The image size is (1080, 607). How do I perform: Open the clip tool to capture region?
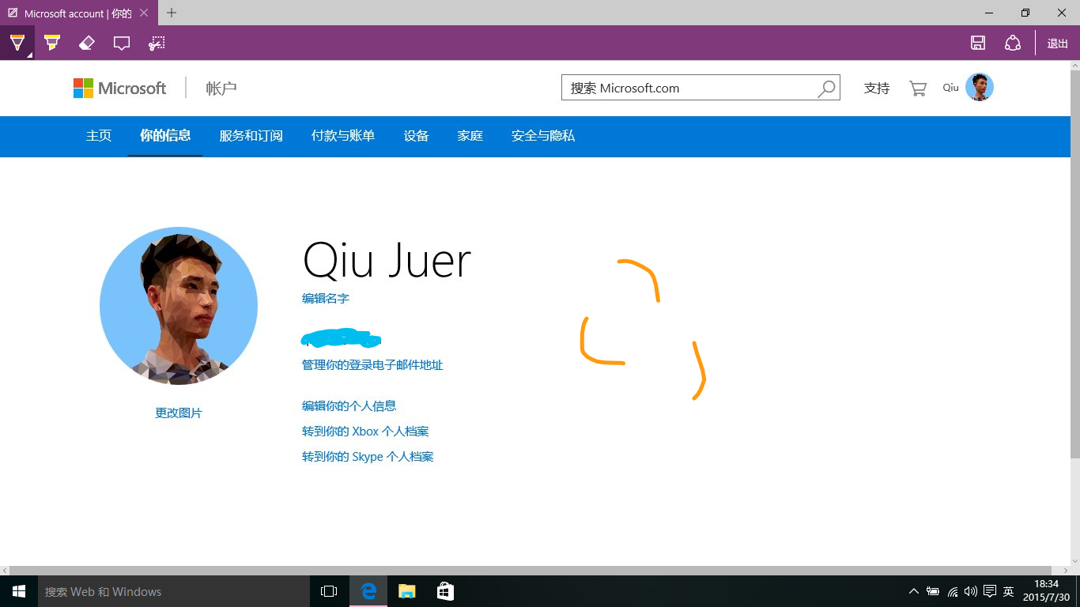pos(156,41)
